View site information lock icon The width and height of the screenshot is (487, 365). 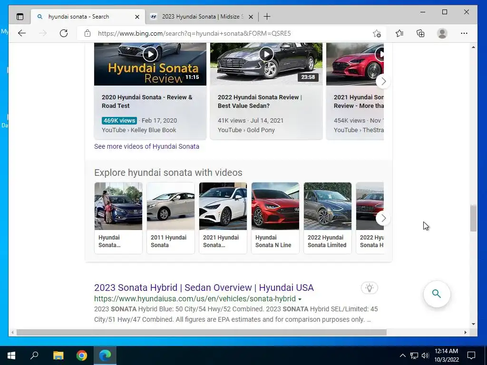point(88,33)
